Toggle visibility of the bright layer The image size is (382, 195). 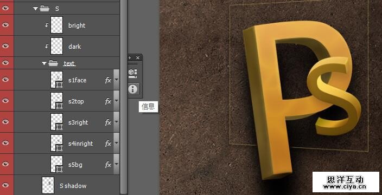tap(5, 25)
